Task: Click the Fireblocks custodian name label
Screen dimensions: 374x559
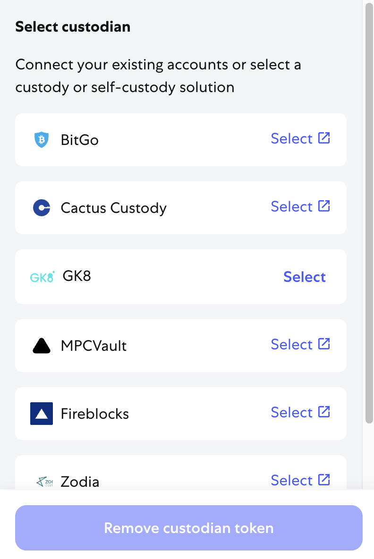Action: pos(95,414)
